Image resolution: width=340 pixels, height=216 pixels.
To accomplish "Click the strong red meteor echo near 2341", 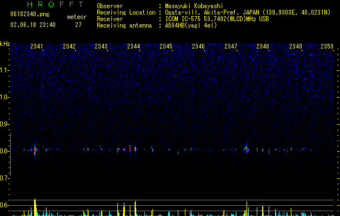I will tap(35, 150).
